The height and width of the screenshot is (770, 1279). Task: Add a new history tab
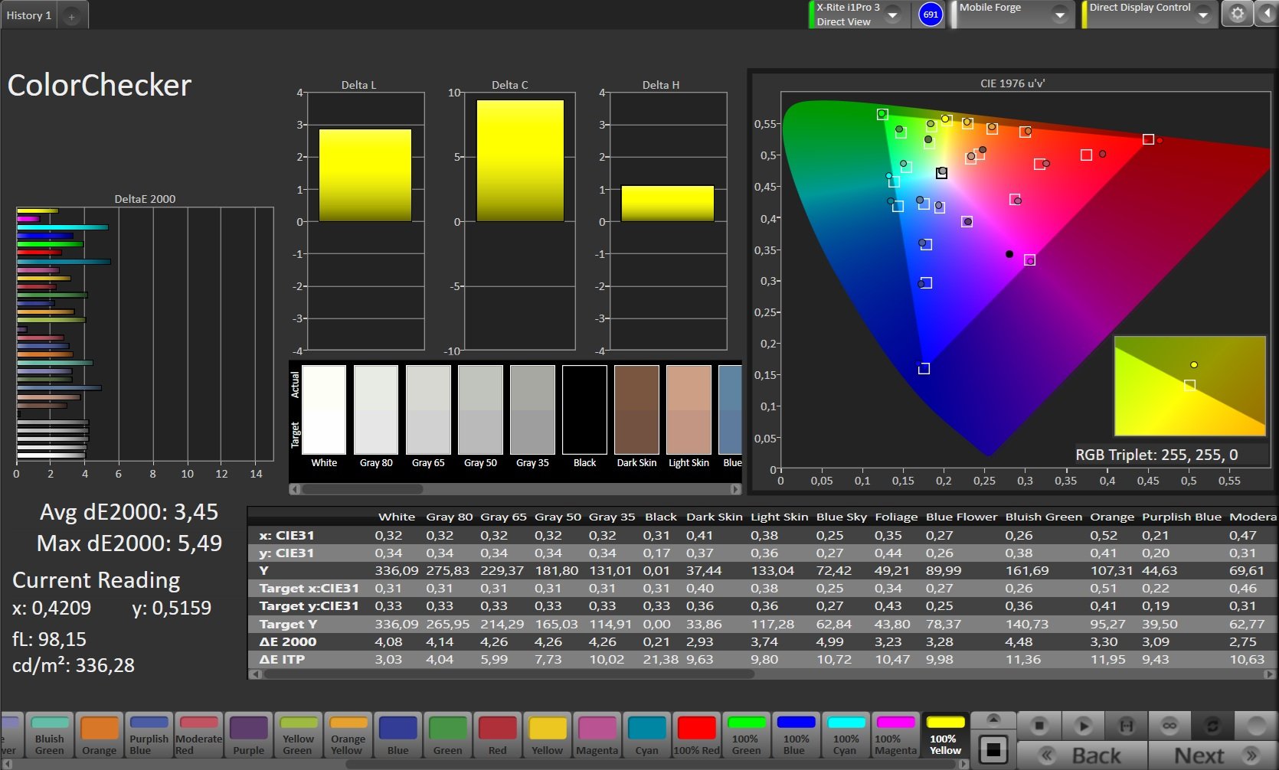(72, 16)
